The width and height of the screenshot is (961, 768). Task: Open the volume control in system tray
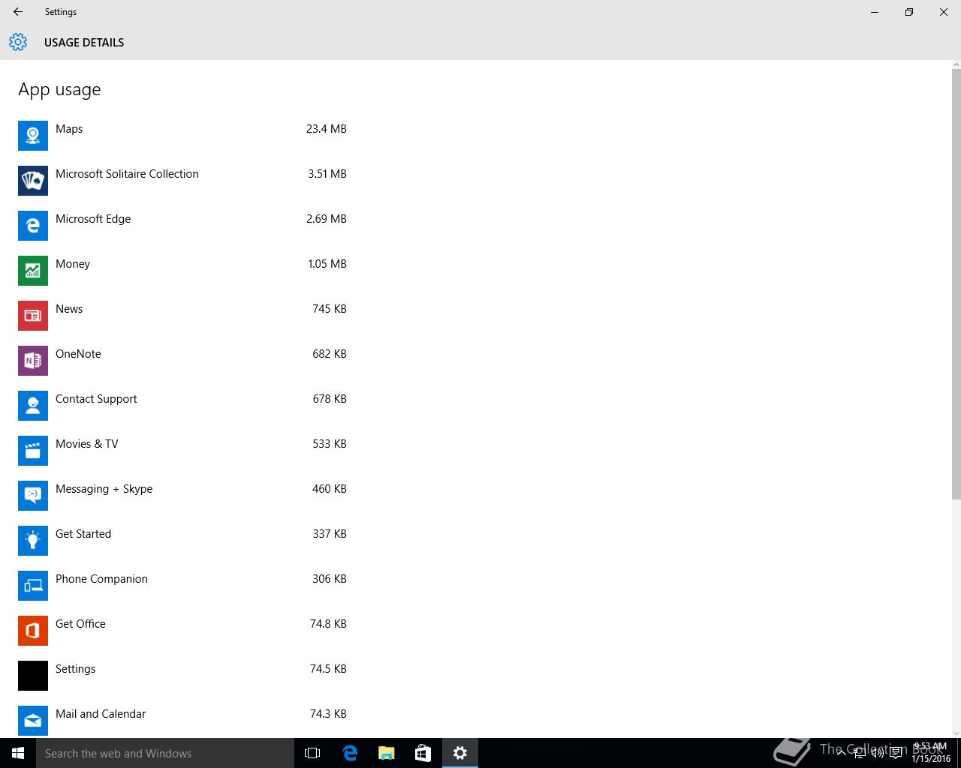pyautogui.click(x=878, y=753)
